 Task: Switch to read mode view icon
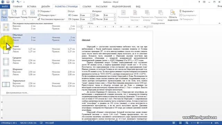pyautogui.click(x=174, y=123)
